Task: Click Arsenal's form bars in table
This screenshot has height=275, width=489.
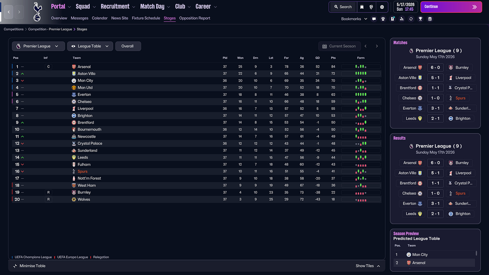Action: (x=361, y=67)
